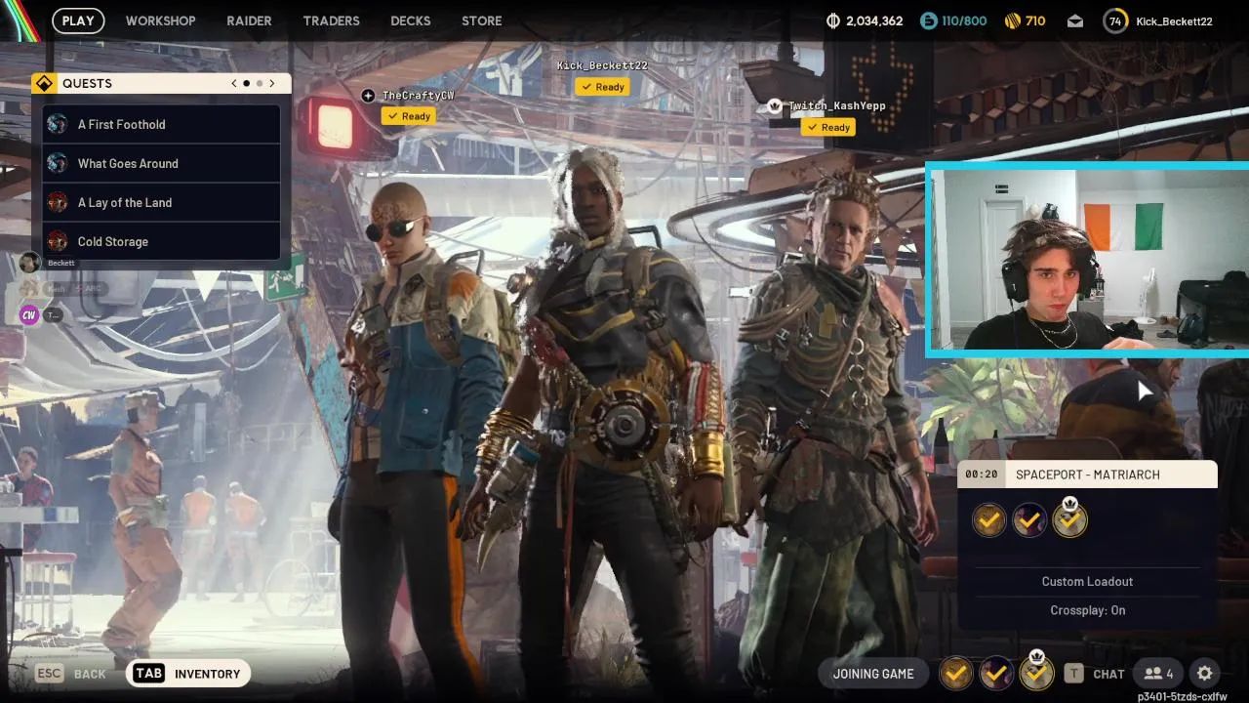The width and height of the screenshot is (1249, 703).
Task: Click the TAB key hint icon
Action: coord(149,674)
